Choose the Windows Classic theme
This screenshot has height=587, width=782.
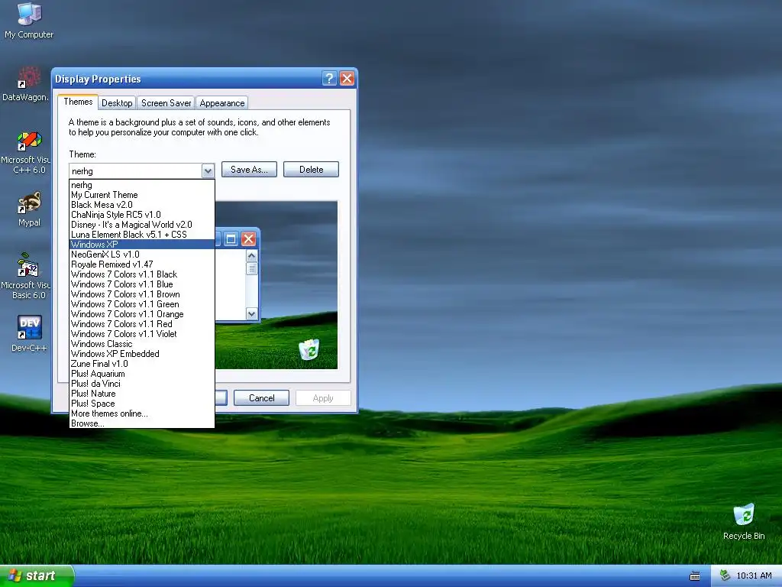coord(142,344)
